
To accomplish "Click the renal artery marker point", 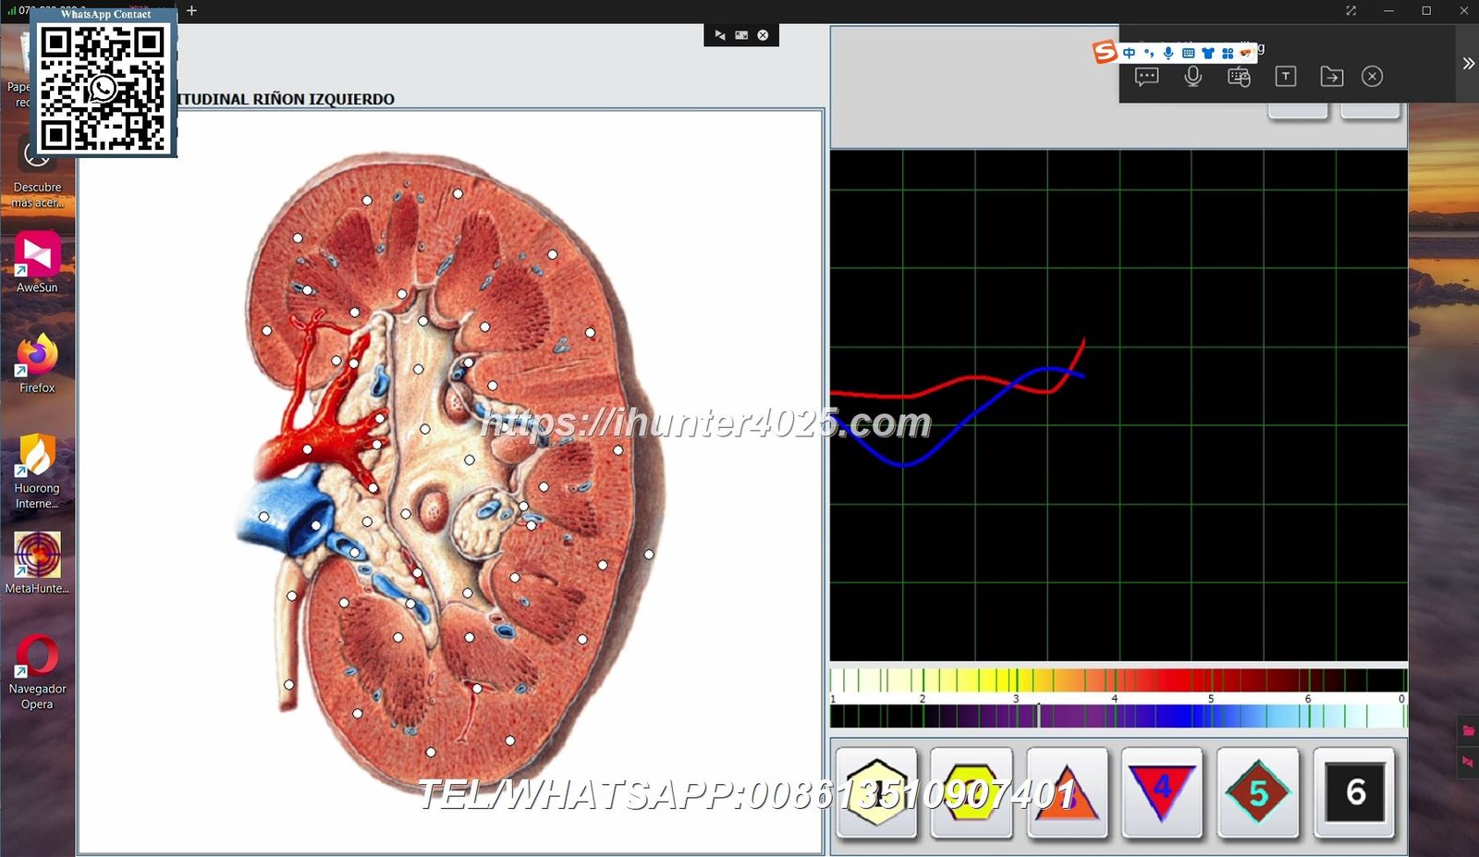I will tap(307, 450).
